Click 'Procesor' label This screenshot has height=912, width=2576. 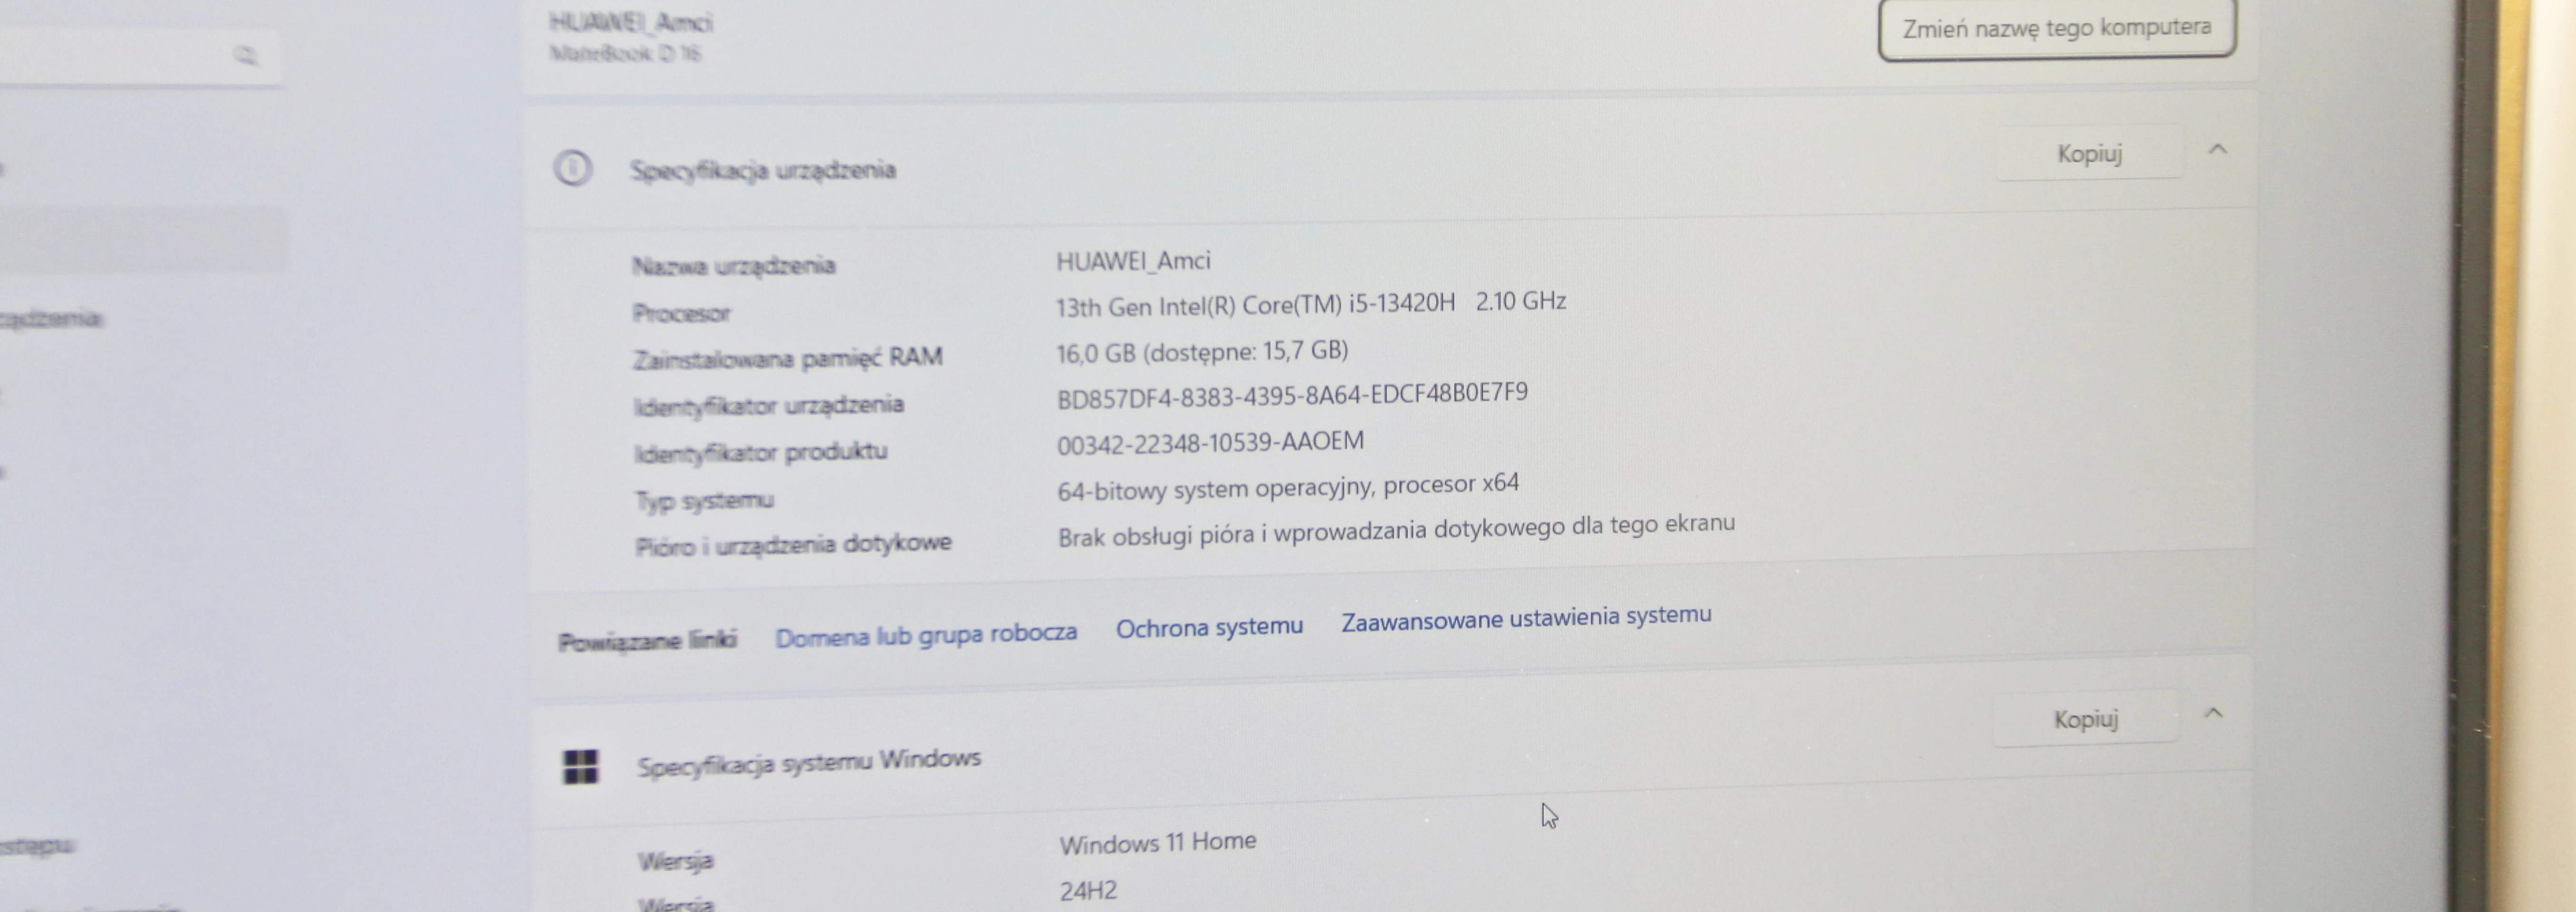(681, 313)
